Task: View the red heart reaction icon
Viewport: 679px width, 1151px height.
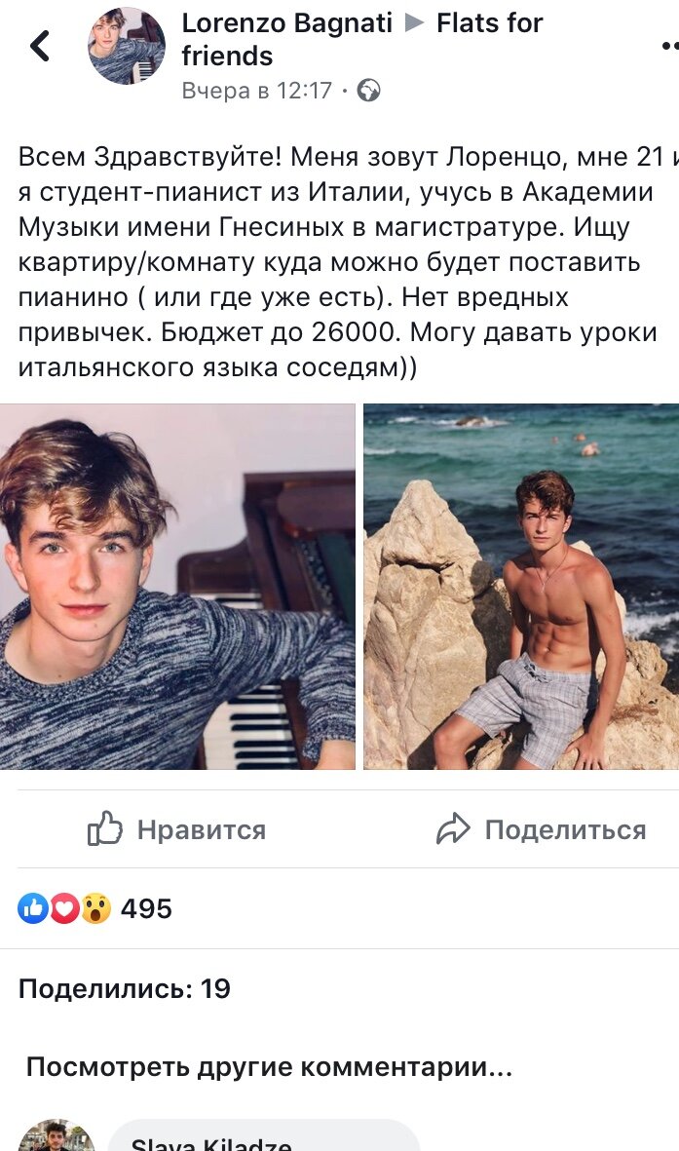Action: coord(64,908)
